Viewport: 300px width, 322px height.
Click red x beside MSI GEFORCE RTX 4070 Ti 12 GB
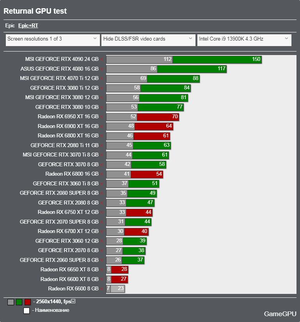(x=101, y=78)
